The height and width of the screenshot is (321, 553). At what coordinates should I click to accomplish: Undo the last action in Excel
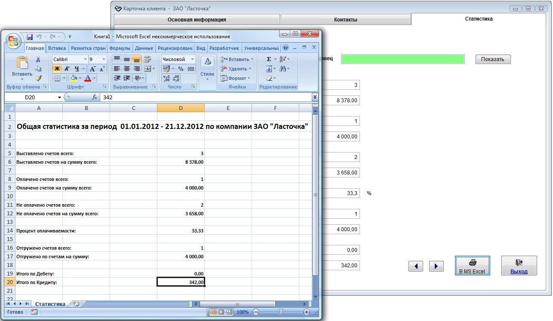(39, 37)
